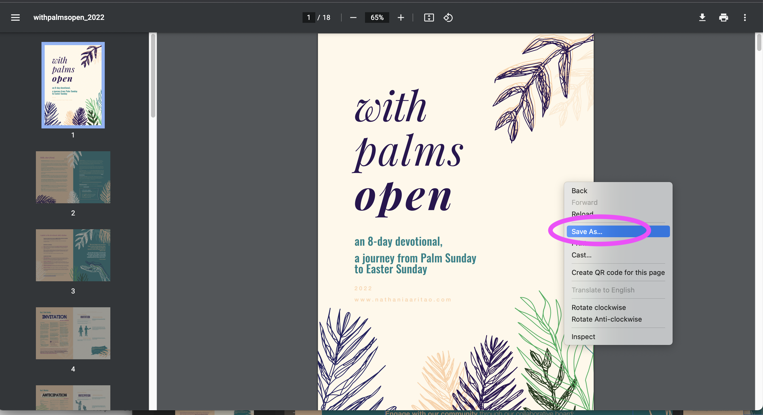Click the zoom out minus icon

click(x=353, y=18)
